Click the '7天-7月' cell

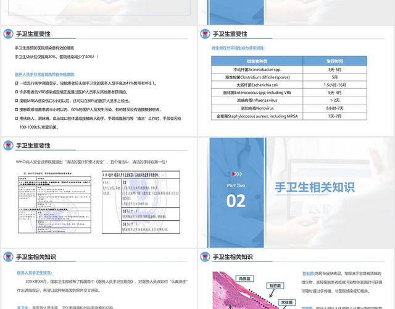coord(335,116)
